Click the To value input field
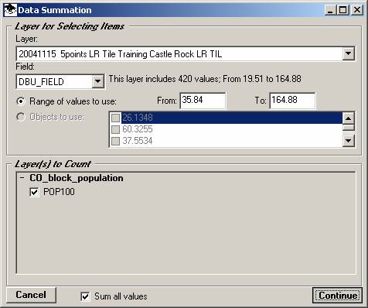Screen dimensions: 368x308 pyautogui.click(x=292, y=101)
